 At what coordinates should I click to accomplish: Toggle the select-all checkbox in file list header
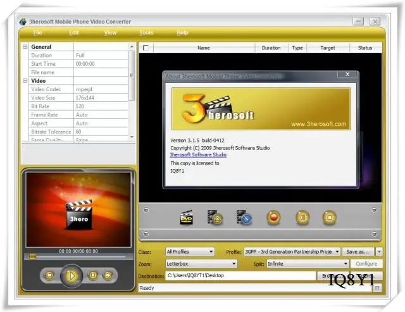click(x=146, y=48)
